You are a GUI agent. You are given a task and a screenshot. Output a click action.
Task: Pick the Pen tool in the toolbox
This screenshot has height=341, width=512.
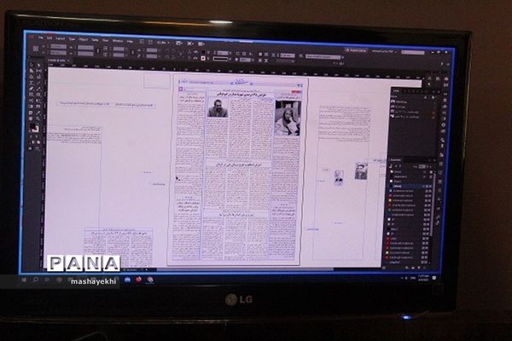(x=32, y=90)
